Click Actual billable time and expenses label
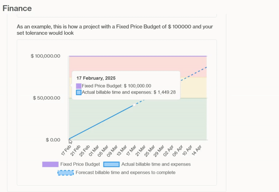This screenshot has height=192, width=279. 156,164
